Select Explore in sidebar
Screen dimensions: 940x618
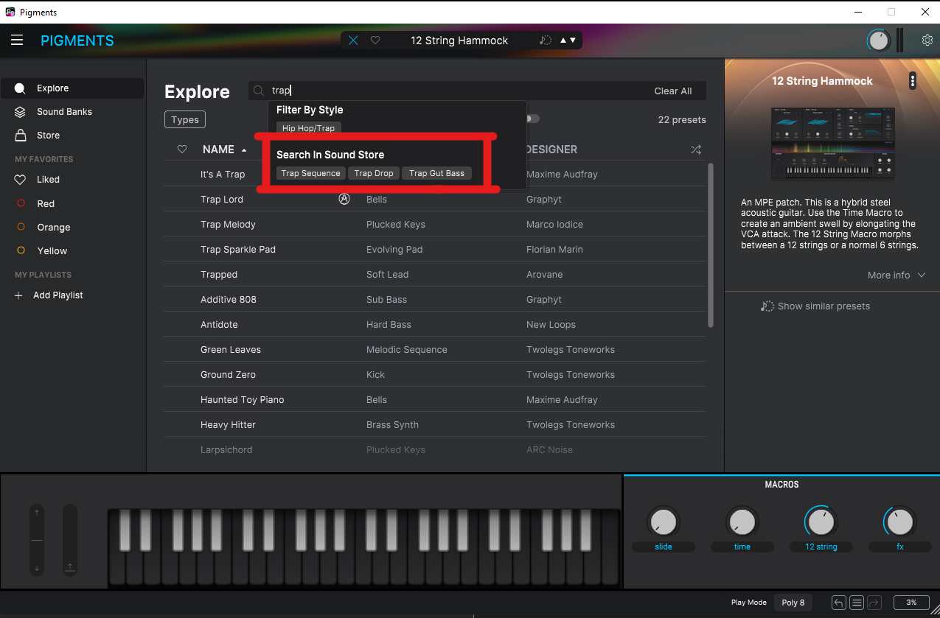[x=72, y=88]
